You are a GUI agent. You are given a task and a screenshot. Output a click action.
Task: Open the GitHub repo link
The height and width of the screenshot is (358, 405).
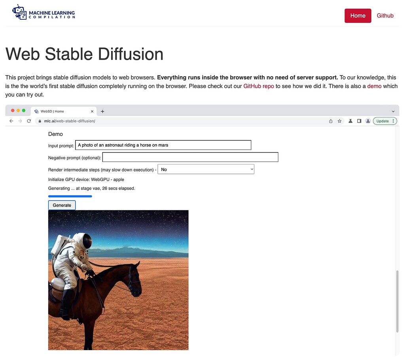tap(259, 86)
